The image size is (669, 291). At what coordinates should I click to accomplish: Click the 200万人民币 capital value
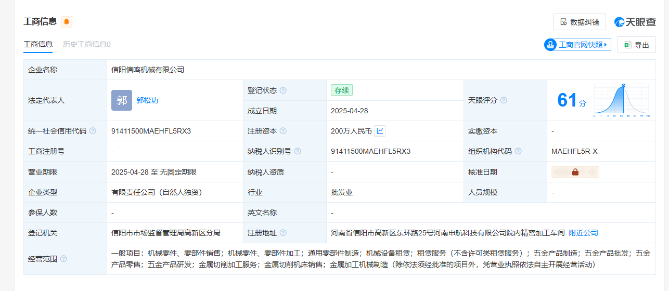[x=351, y=131]
